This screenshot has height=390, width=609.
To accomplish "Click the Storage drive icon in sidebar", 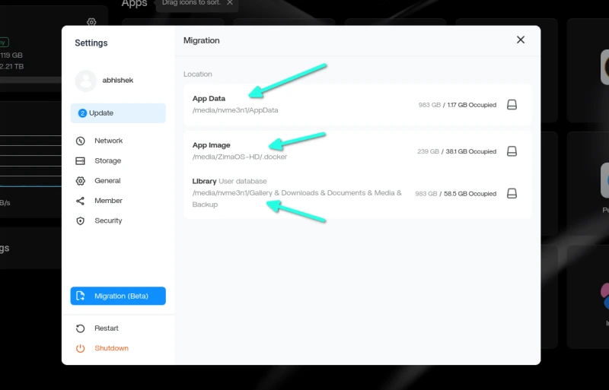I will tap(81, 160).
